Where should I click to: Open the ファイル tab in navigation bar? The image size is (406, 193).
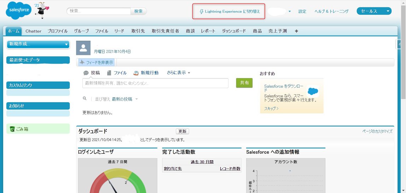click(101, 31)
